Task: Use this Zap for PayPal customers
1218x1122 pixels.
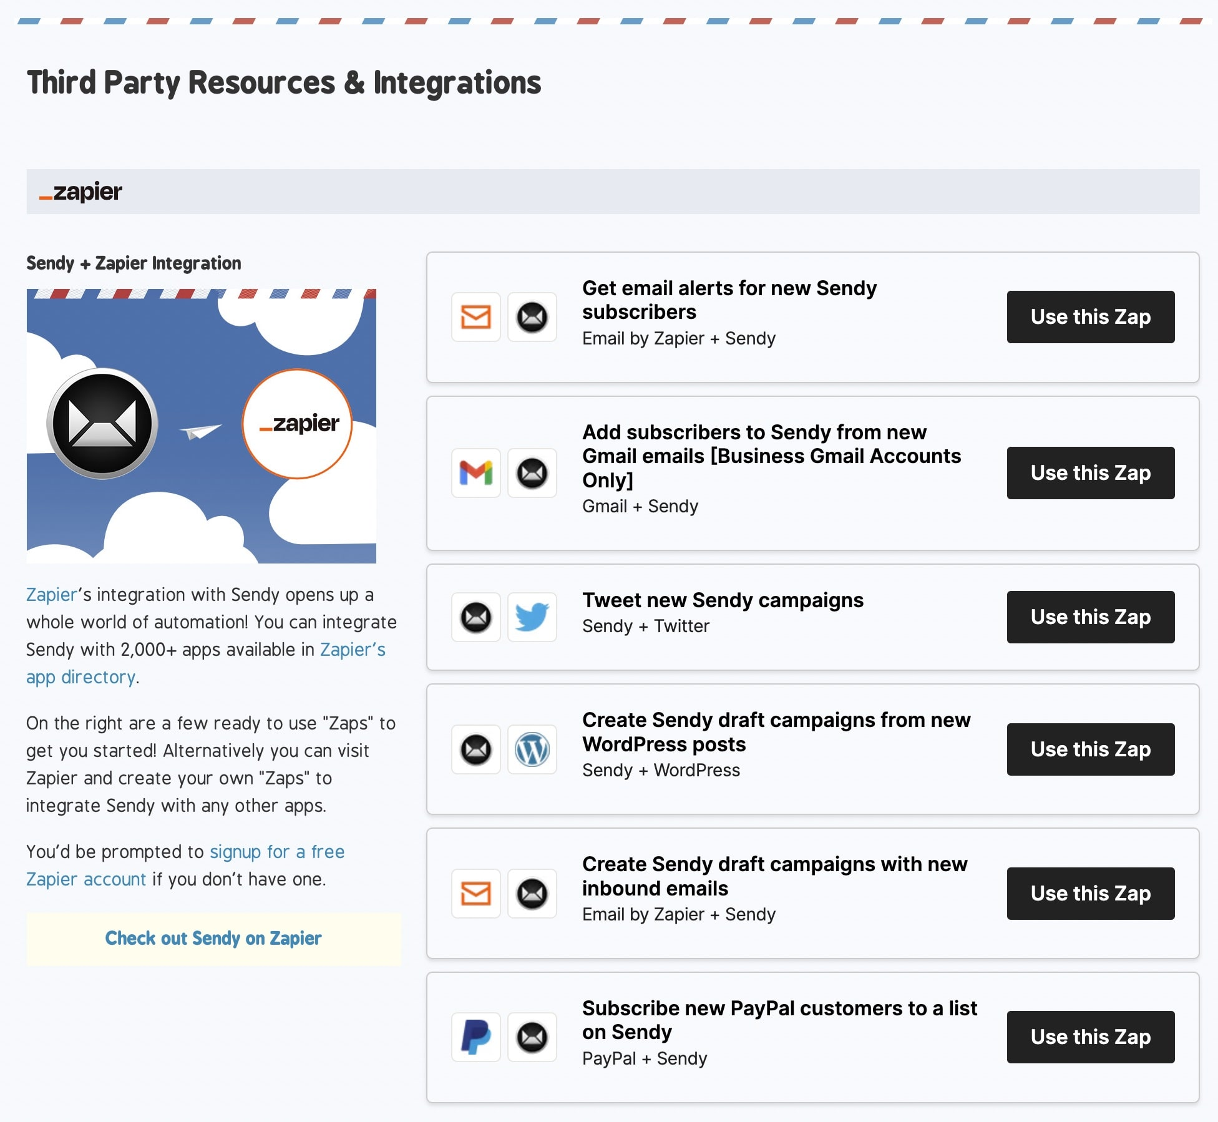Action: [x=1091, y=1037]
